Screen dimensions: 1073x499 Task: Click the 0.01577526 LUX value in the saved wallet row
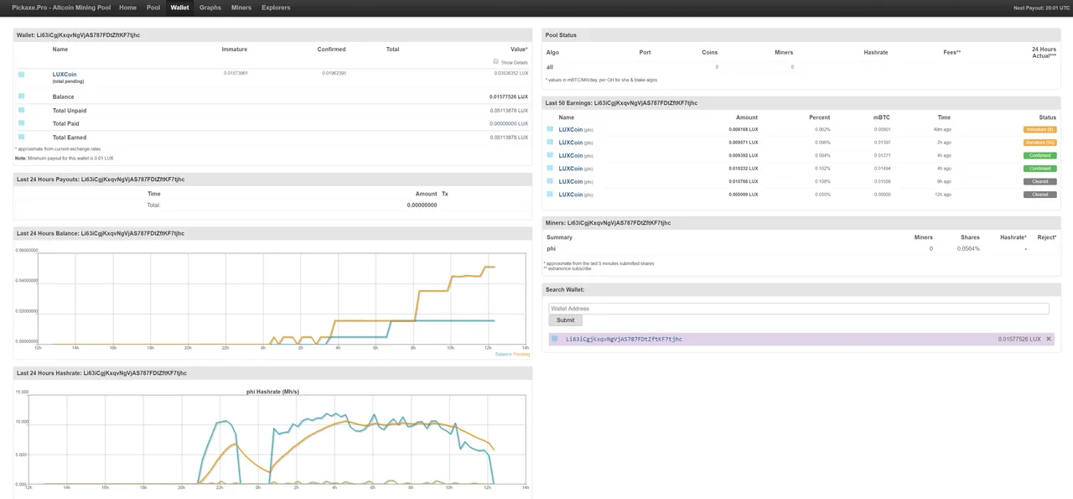[1019, 339]
